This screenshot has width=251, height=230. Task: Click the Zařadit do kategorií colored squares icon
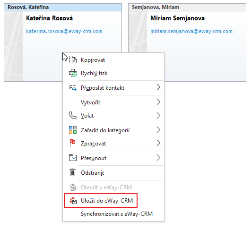73,130
